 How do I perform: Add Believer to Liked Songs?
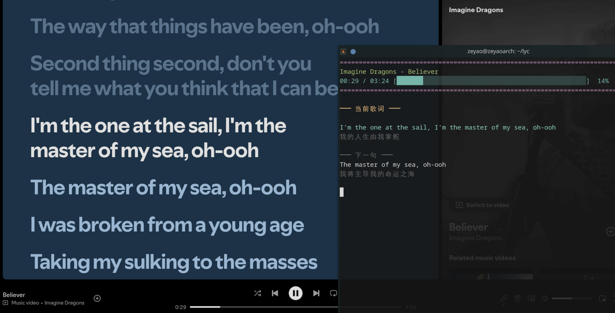tap(97, 298)
